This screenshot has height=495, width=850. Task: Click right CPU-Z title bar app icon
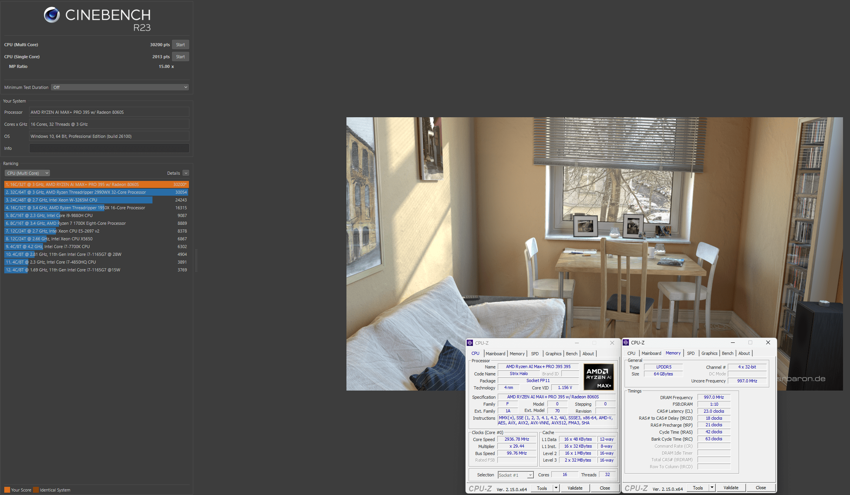click(626, 342)
